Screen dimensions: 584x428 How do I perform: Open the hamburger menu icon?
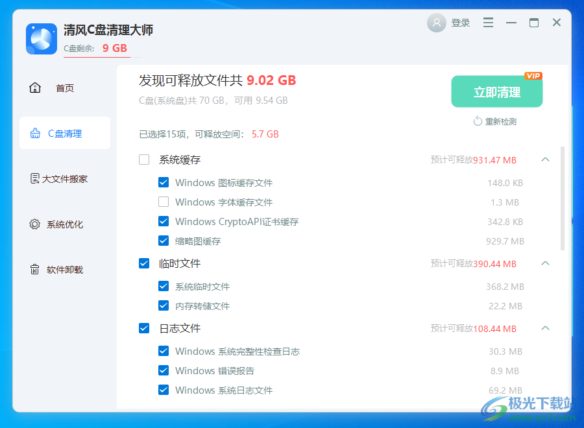(488, 22)
